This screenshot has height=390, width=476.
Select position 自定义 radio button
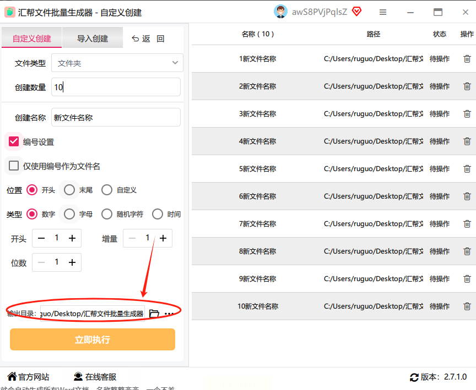pos(107,190)
